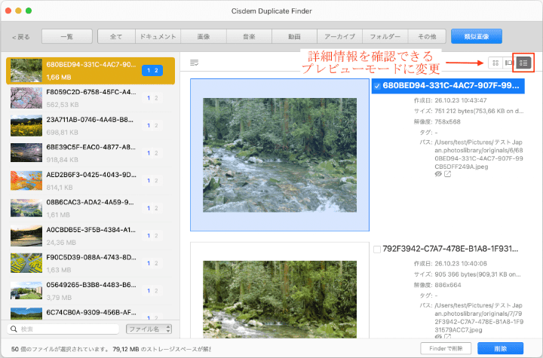Select the 680BED94-331C-4AC7 group in the list

click(x=90, y=71)
